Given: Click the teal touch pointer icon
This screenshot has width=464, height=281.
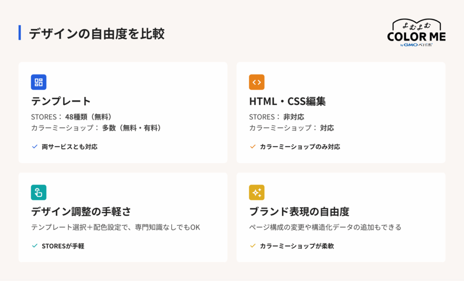Looking at the screenshot, I should pos(39,193).
